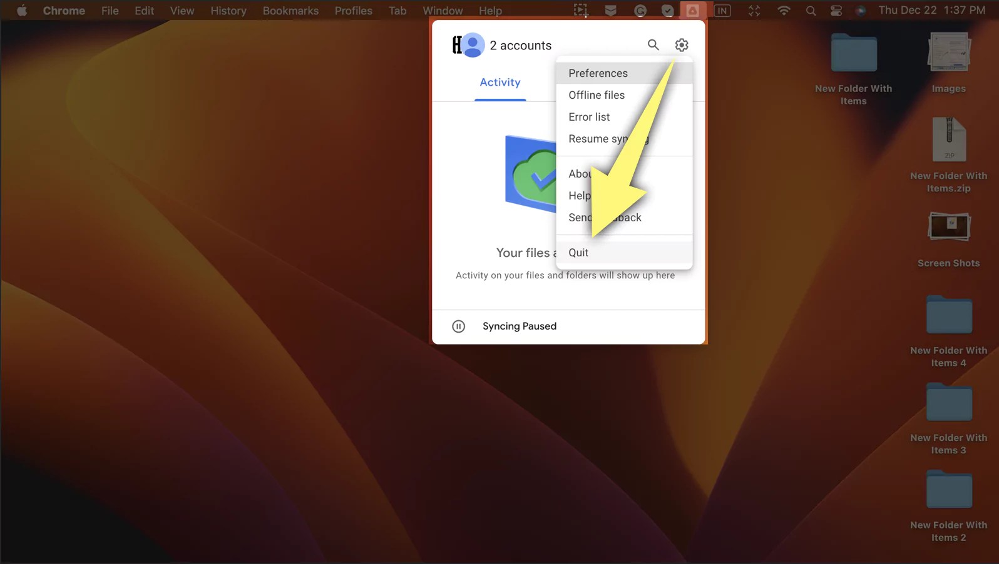The height and width of the screenshot is (564, 999).
Task: Open Google Drive icon in menu bar
Action: tap(693, 11)
